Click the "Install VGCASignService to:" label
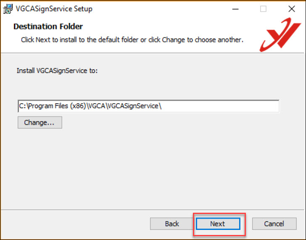The image size is (306, 240). (57, 70)
